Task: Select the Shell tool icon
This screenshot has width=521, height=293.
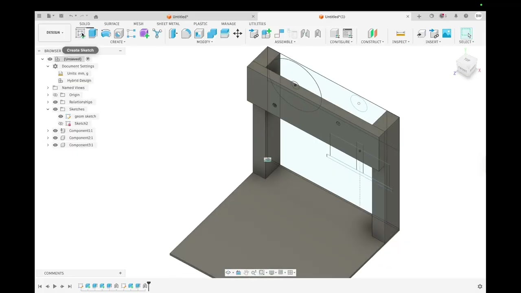Action: 199,33
